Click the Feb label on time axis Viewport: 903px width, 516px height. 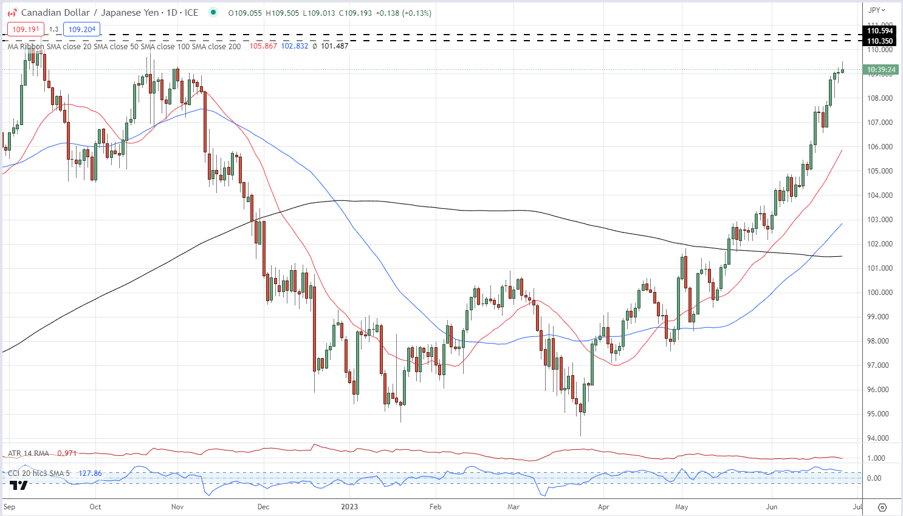pos(435,506)
